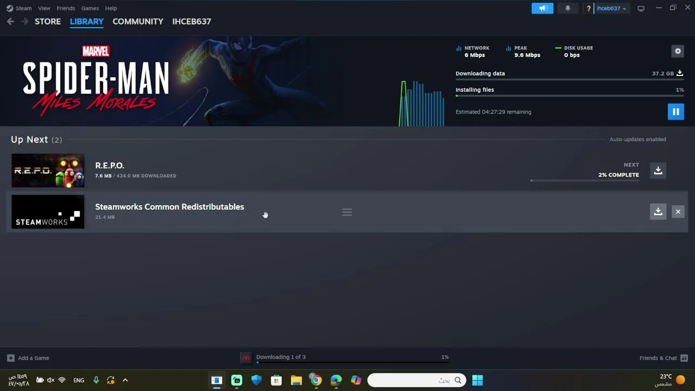
Task: Click the NETWORK 6 Mbps stat
Action: point(473,52)
